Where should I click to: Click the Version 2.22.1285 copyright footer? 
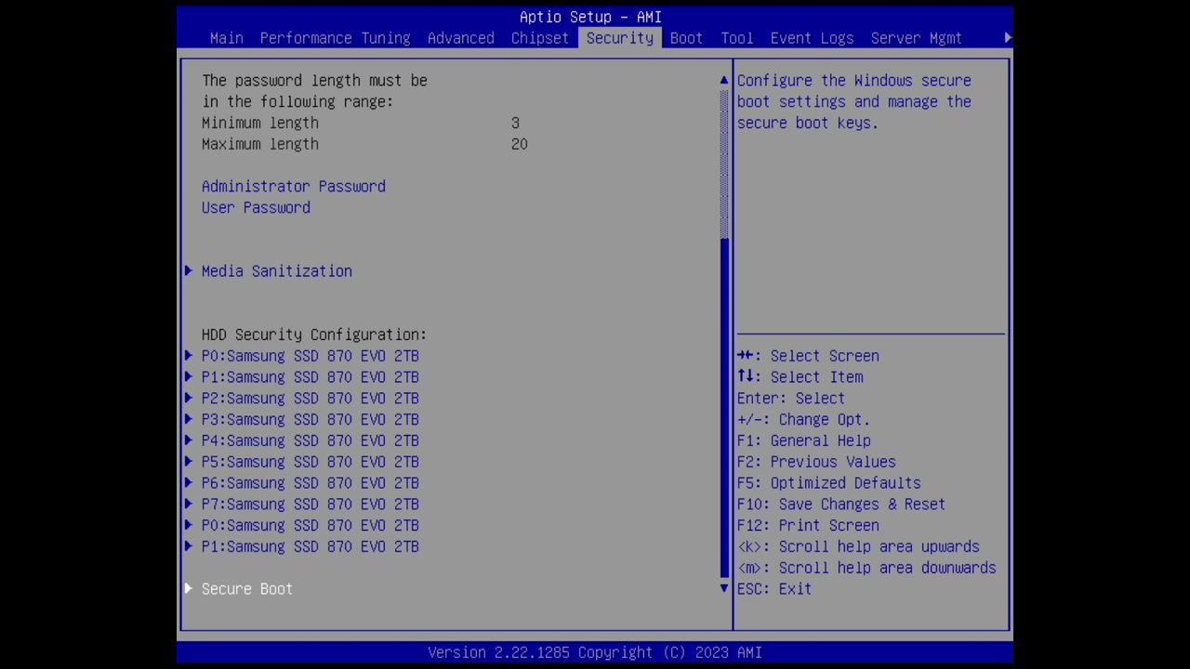tap(595, 652)
